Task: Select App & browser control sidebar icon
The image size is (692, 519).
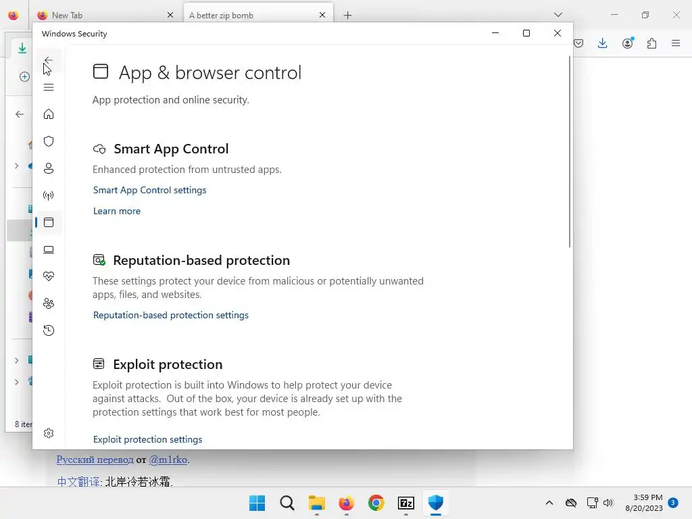Action: pyautogui.click(x=49, y=222)
